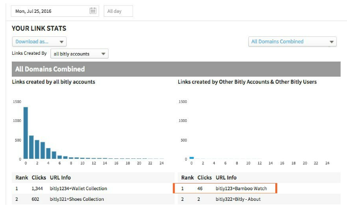The height and width of the screenshot is (207, 347).
Task: Open the Download as... dropdown
Action: [39, 41]
